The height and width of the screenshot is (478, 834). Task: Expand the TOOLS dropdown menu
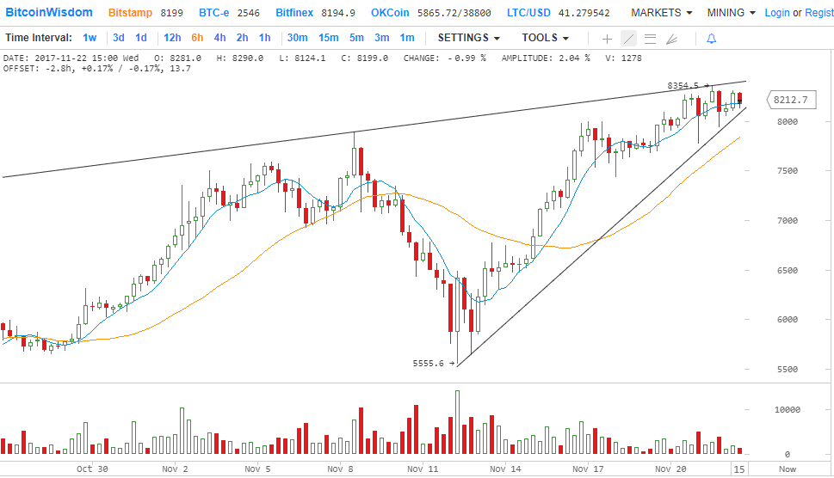pos(545,38)
